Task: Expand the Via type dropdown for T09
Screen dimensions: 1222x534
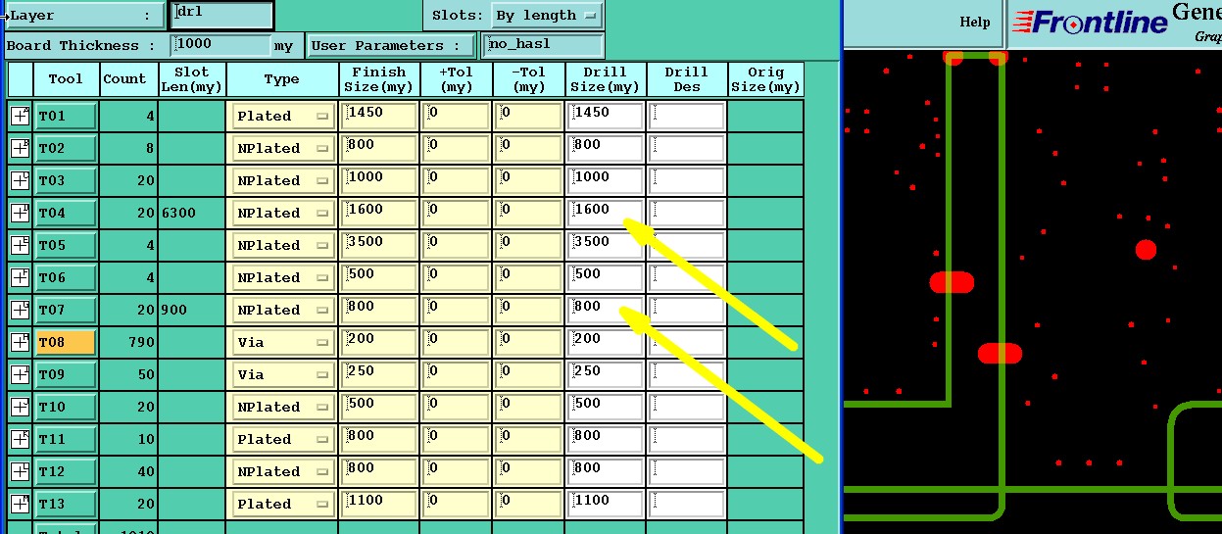Action: coord(283,374)
